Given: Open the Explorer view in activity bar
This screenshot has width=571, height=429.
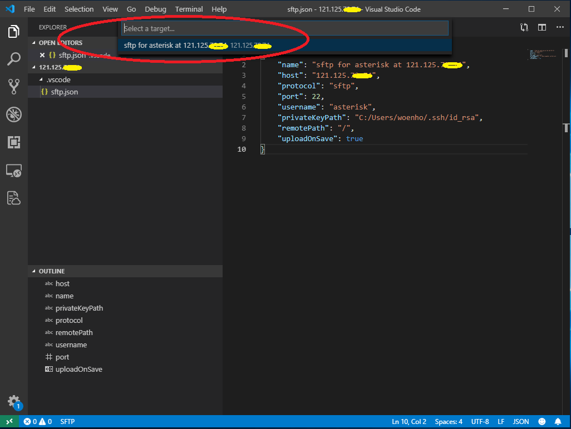Looking at the screenshot, I should click(x=14, y=32).
